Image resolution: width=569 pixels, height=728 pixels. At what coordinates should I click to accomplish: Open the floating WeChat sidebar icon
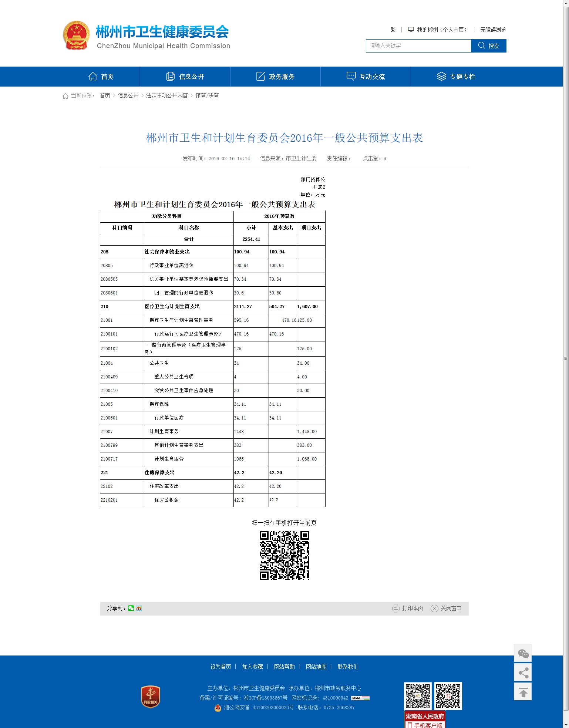click(523, 653)
